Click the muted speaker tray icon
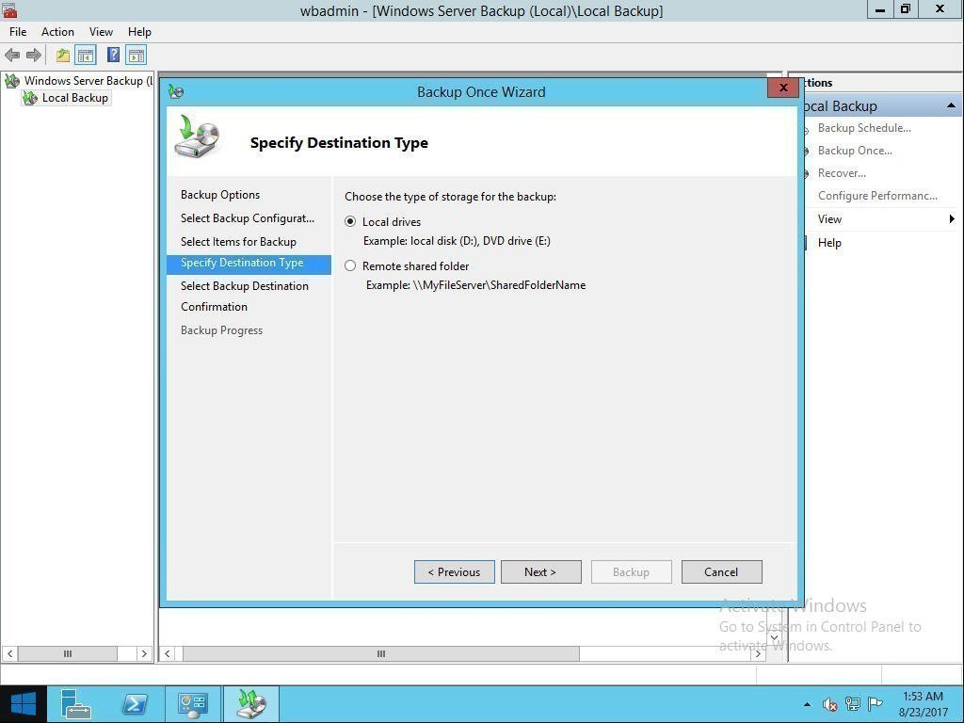 click(829, 704)
